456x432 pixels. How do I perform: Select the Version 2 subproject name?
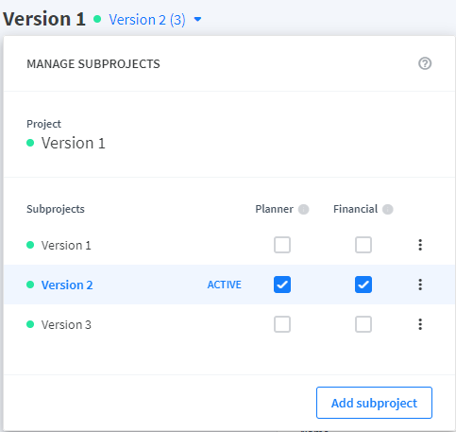pos(67,285)
